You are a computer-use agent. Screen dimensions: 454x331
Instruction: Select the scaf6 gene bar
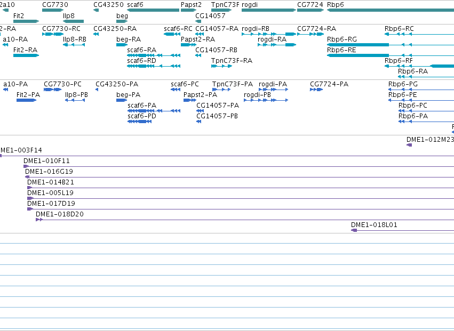point(153,10)
